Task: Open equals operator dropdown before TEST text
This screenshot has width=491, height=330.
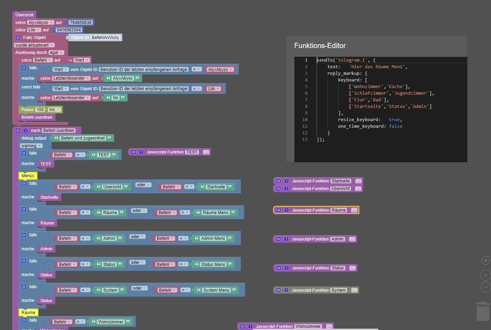Action: click(80, 155)
